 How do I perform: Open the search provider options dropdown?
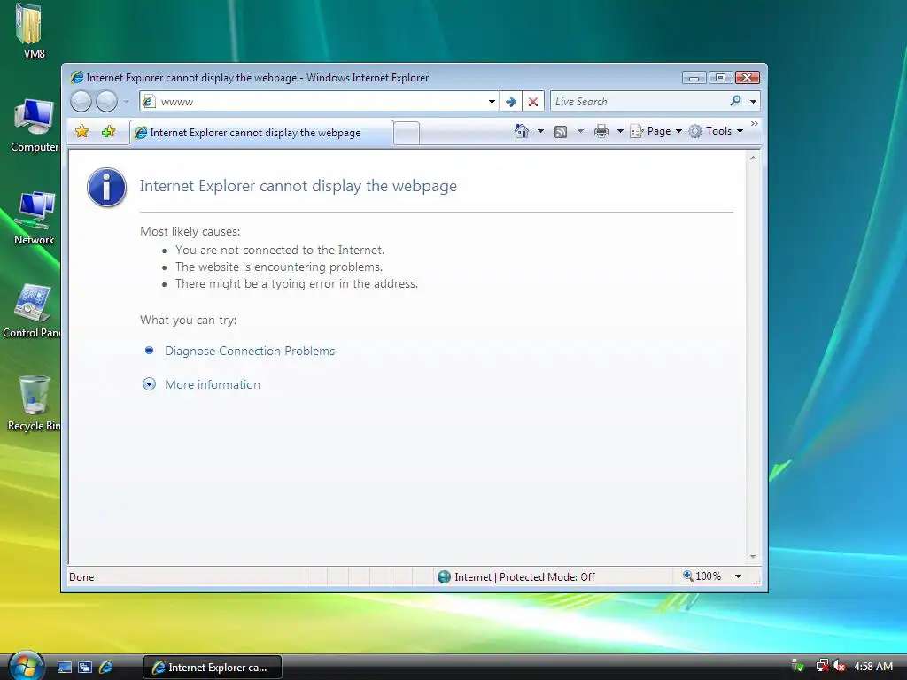(x=753, y=102)
